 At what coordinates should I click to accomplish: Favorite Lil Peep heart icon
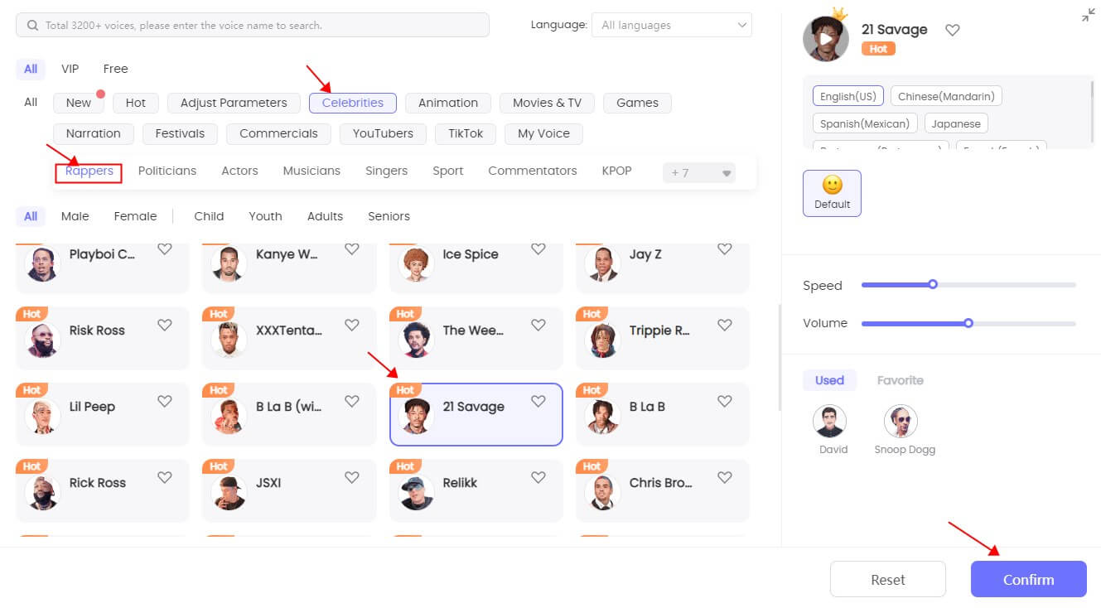point(165,401)
